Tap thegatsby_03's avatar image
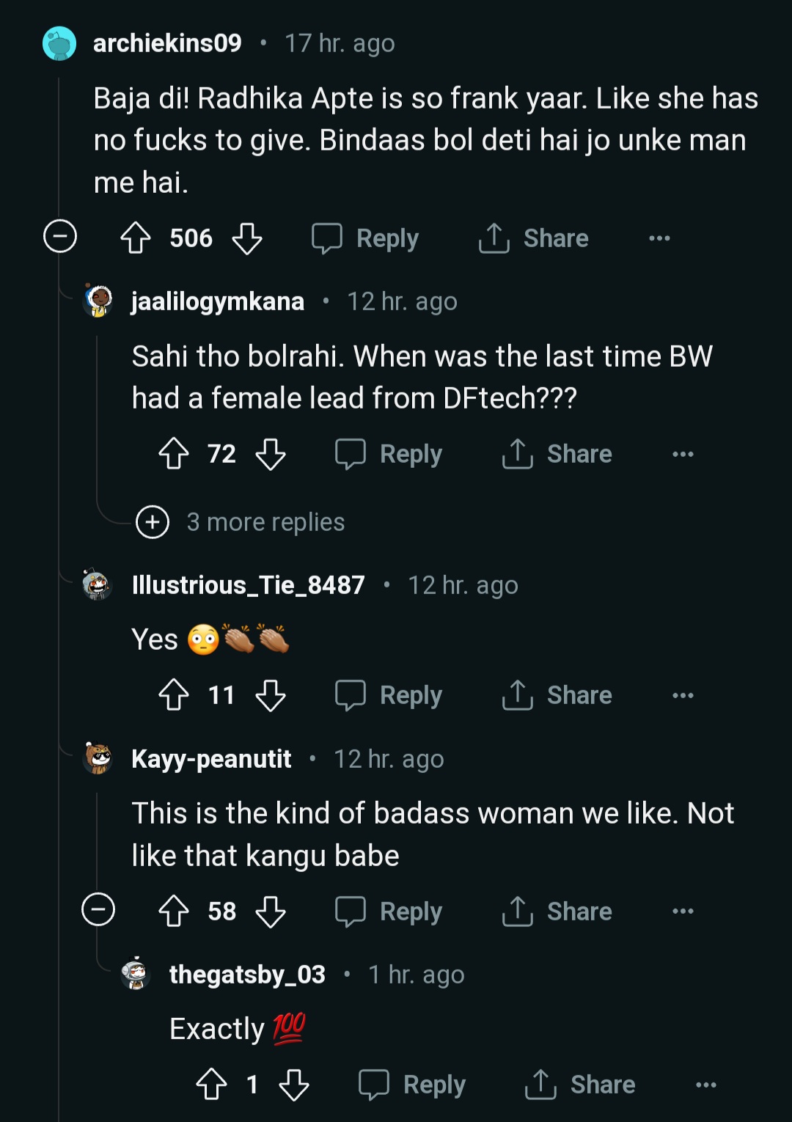 click(136, 974)
